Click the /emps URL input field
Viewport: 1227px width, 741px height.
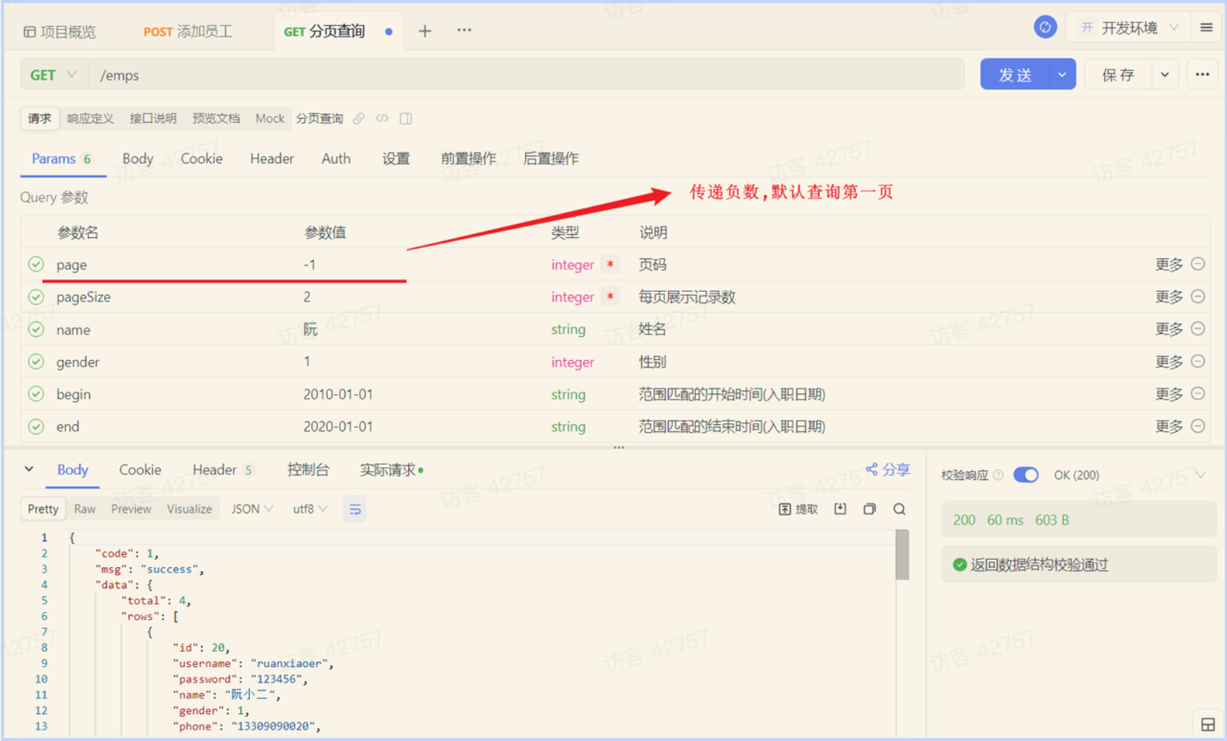524,75
